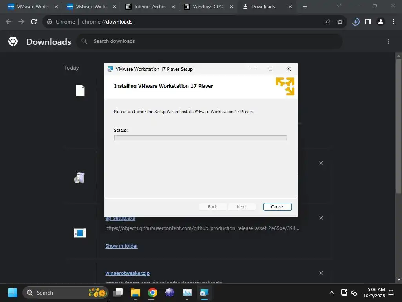
Task: Open the monitor graph taskbar app
Action: [x=187, y=292]
